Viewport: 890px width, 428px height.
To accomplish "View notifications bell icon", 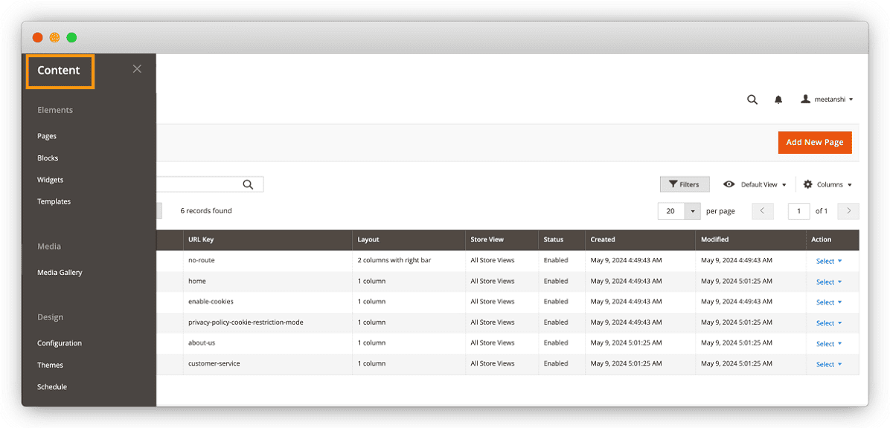I will click(x=778, y=100).
